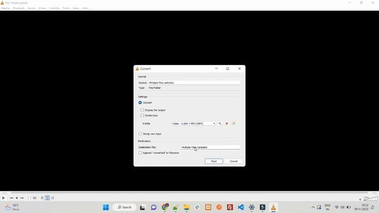
Task: Toggle fullscreen video mode
Action: tap(29, 198)
